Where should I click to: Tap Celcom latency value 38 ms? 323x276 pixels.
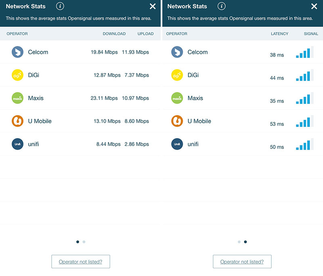277,55
